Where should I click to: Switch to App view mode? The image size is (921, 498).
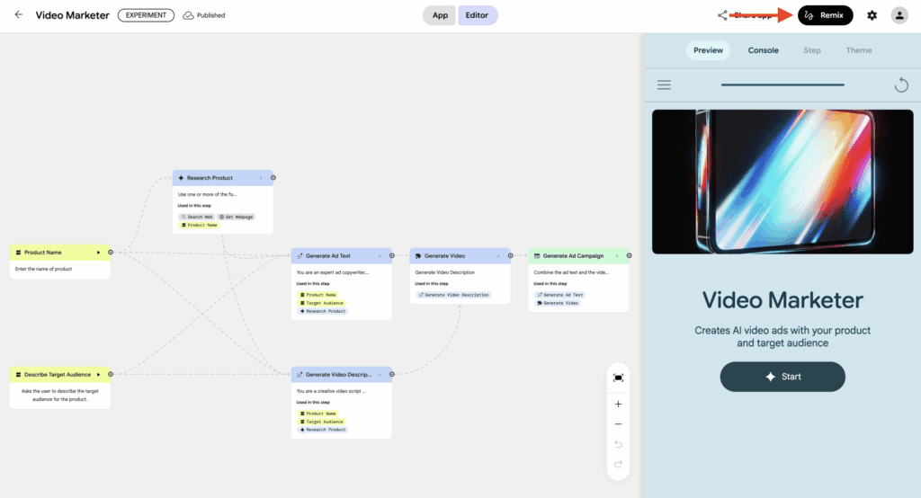pos(440,15)
